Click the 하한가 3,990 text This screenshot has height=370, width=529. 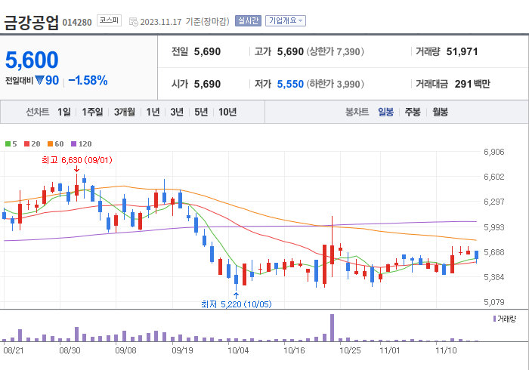[x=335, y=84]
